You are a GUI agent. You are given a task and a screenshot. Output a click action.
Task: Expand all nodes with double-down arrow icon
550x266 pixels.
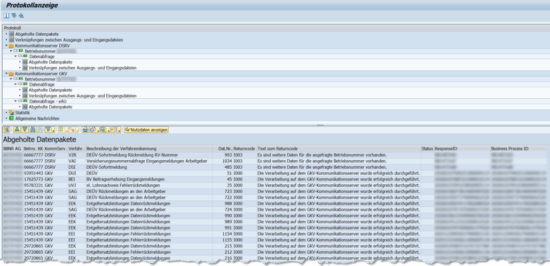[14, 16]
